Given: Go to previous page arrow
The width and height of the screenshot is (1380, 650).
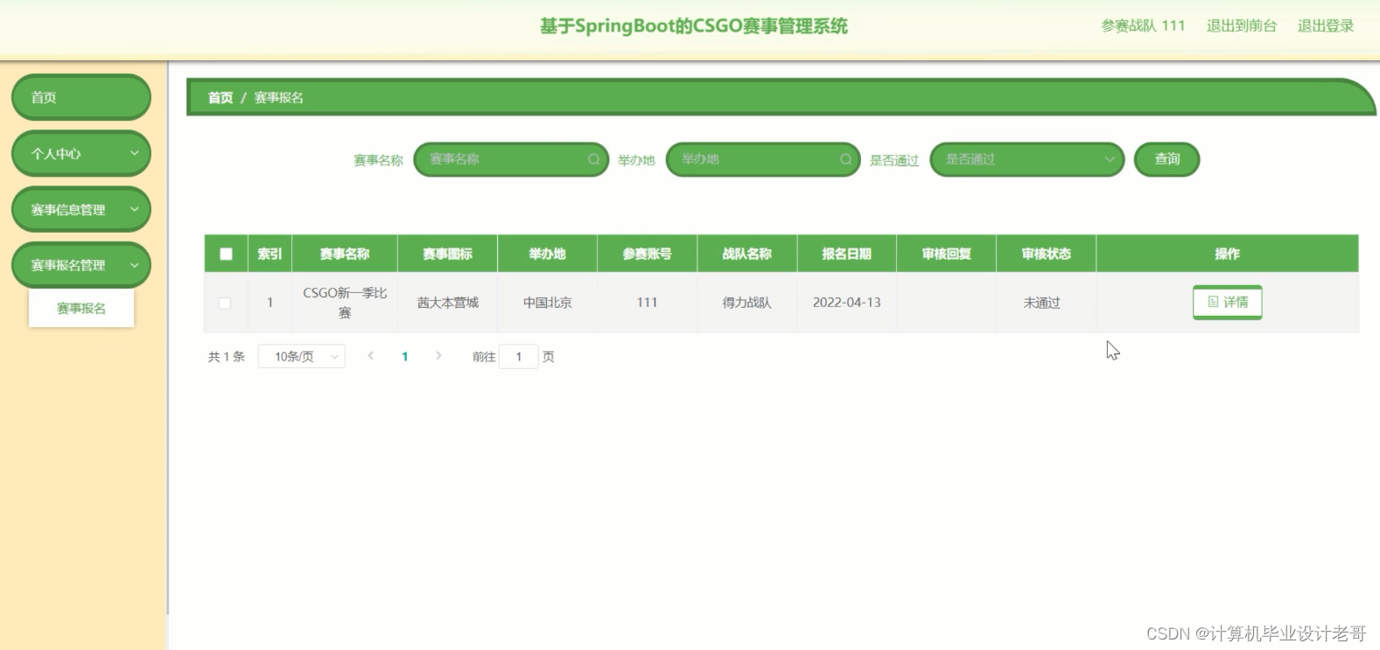Looking at the screenshot, I should (x=371, y=356).
